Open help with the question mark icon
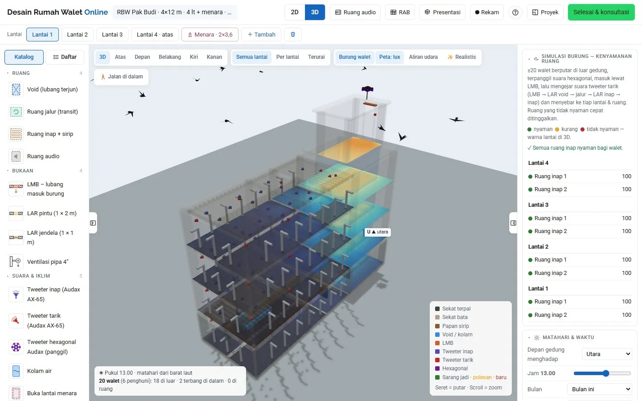 coord(515,12)
